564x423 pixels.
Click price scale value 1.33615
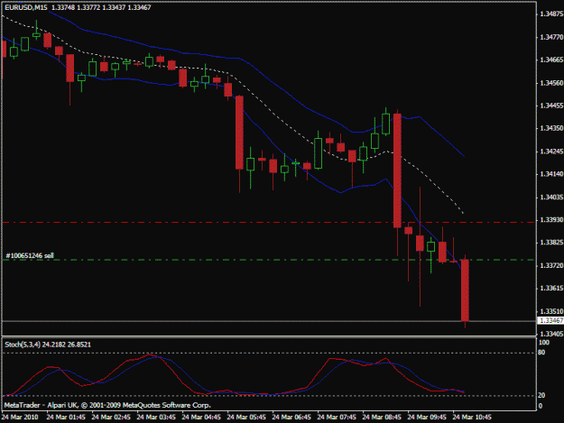tap(551, 289)
